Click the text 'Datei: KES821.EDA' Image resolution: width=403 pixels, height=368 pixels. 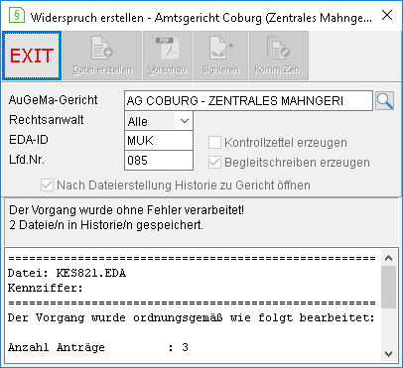(67, 274)
